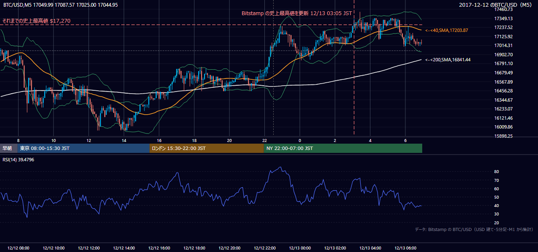Click the RSI axis value 80
This screenshot has width=538, height=252.
click(496, 172)
